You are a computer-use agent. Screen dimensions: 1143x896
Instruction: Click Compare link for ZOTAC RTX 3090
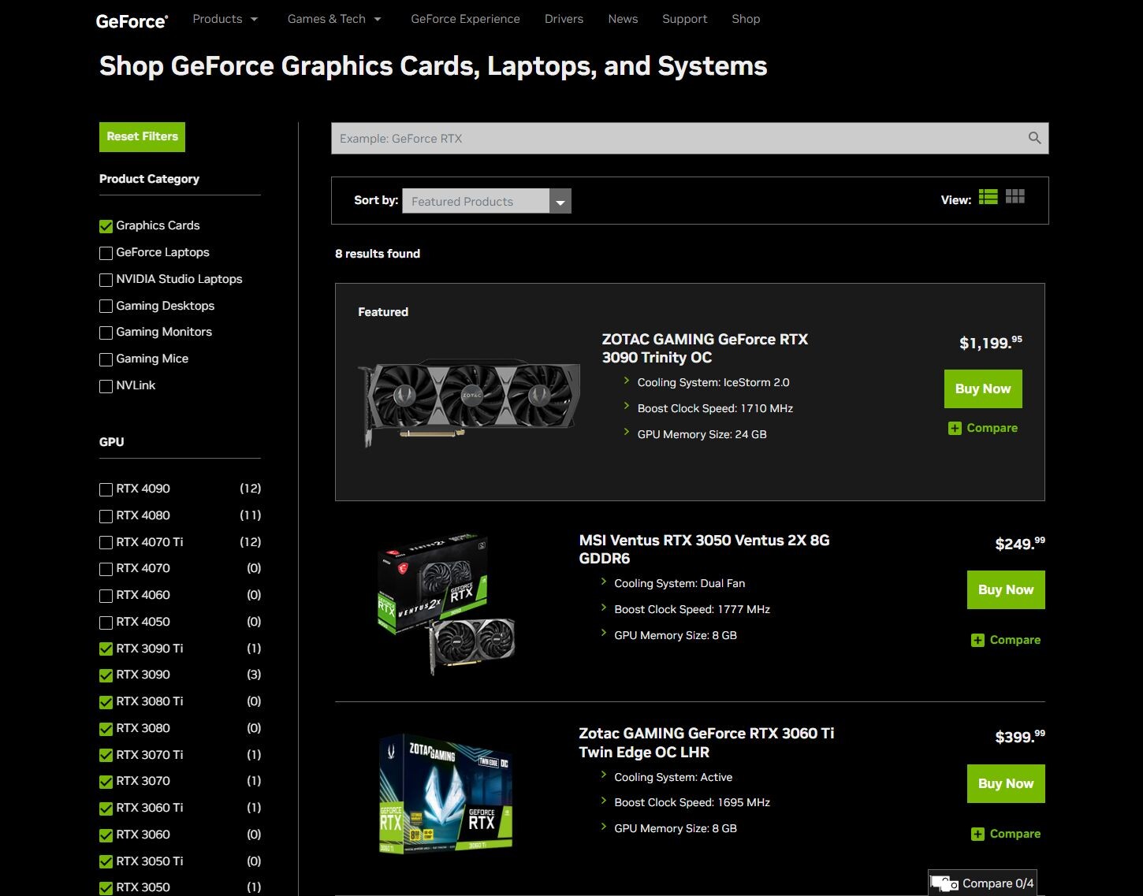coord(992,429)
